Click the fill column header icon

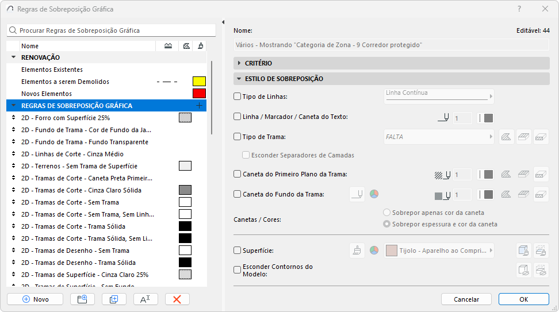(x=186, y=46)
